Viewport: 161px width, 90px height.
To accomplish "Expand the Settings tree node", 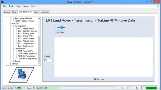I will point(10,64).
